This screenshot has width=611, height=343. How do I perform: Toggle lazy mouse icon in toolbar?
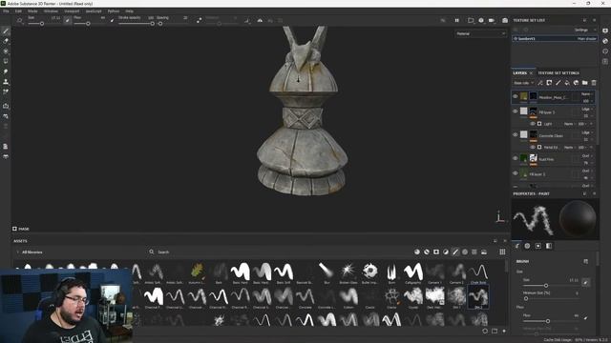pyautogui.click(x=199, y=20)
